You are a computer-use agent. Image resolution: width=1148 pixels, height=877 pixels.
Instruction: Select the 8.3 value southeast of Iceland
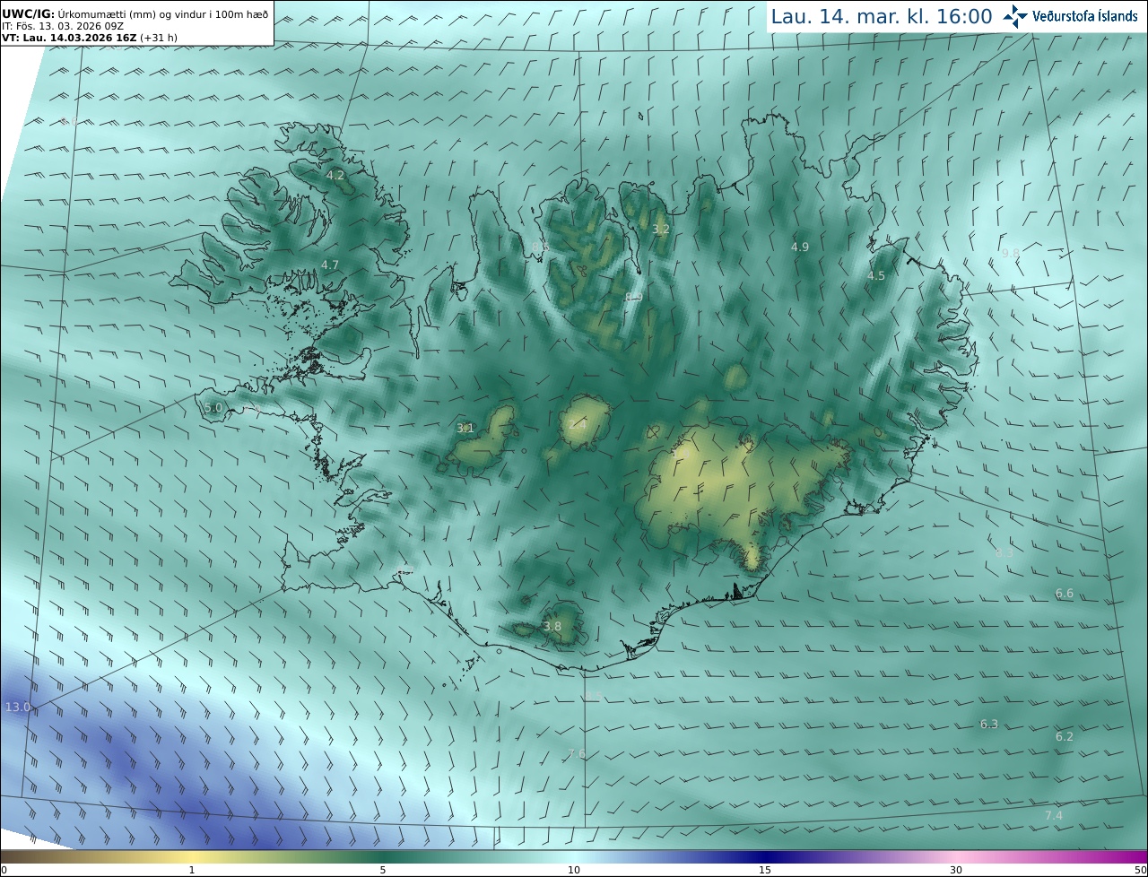1004,553
